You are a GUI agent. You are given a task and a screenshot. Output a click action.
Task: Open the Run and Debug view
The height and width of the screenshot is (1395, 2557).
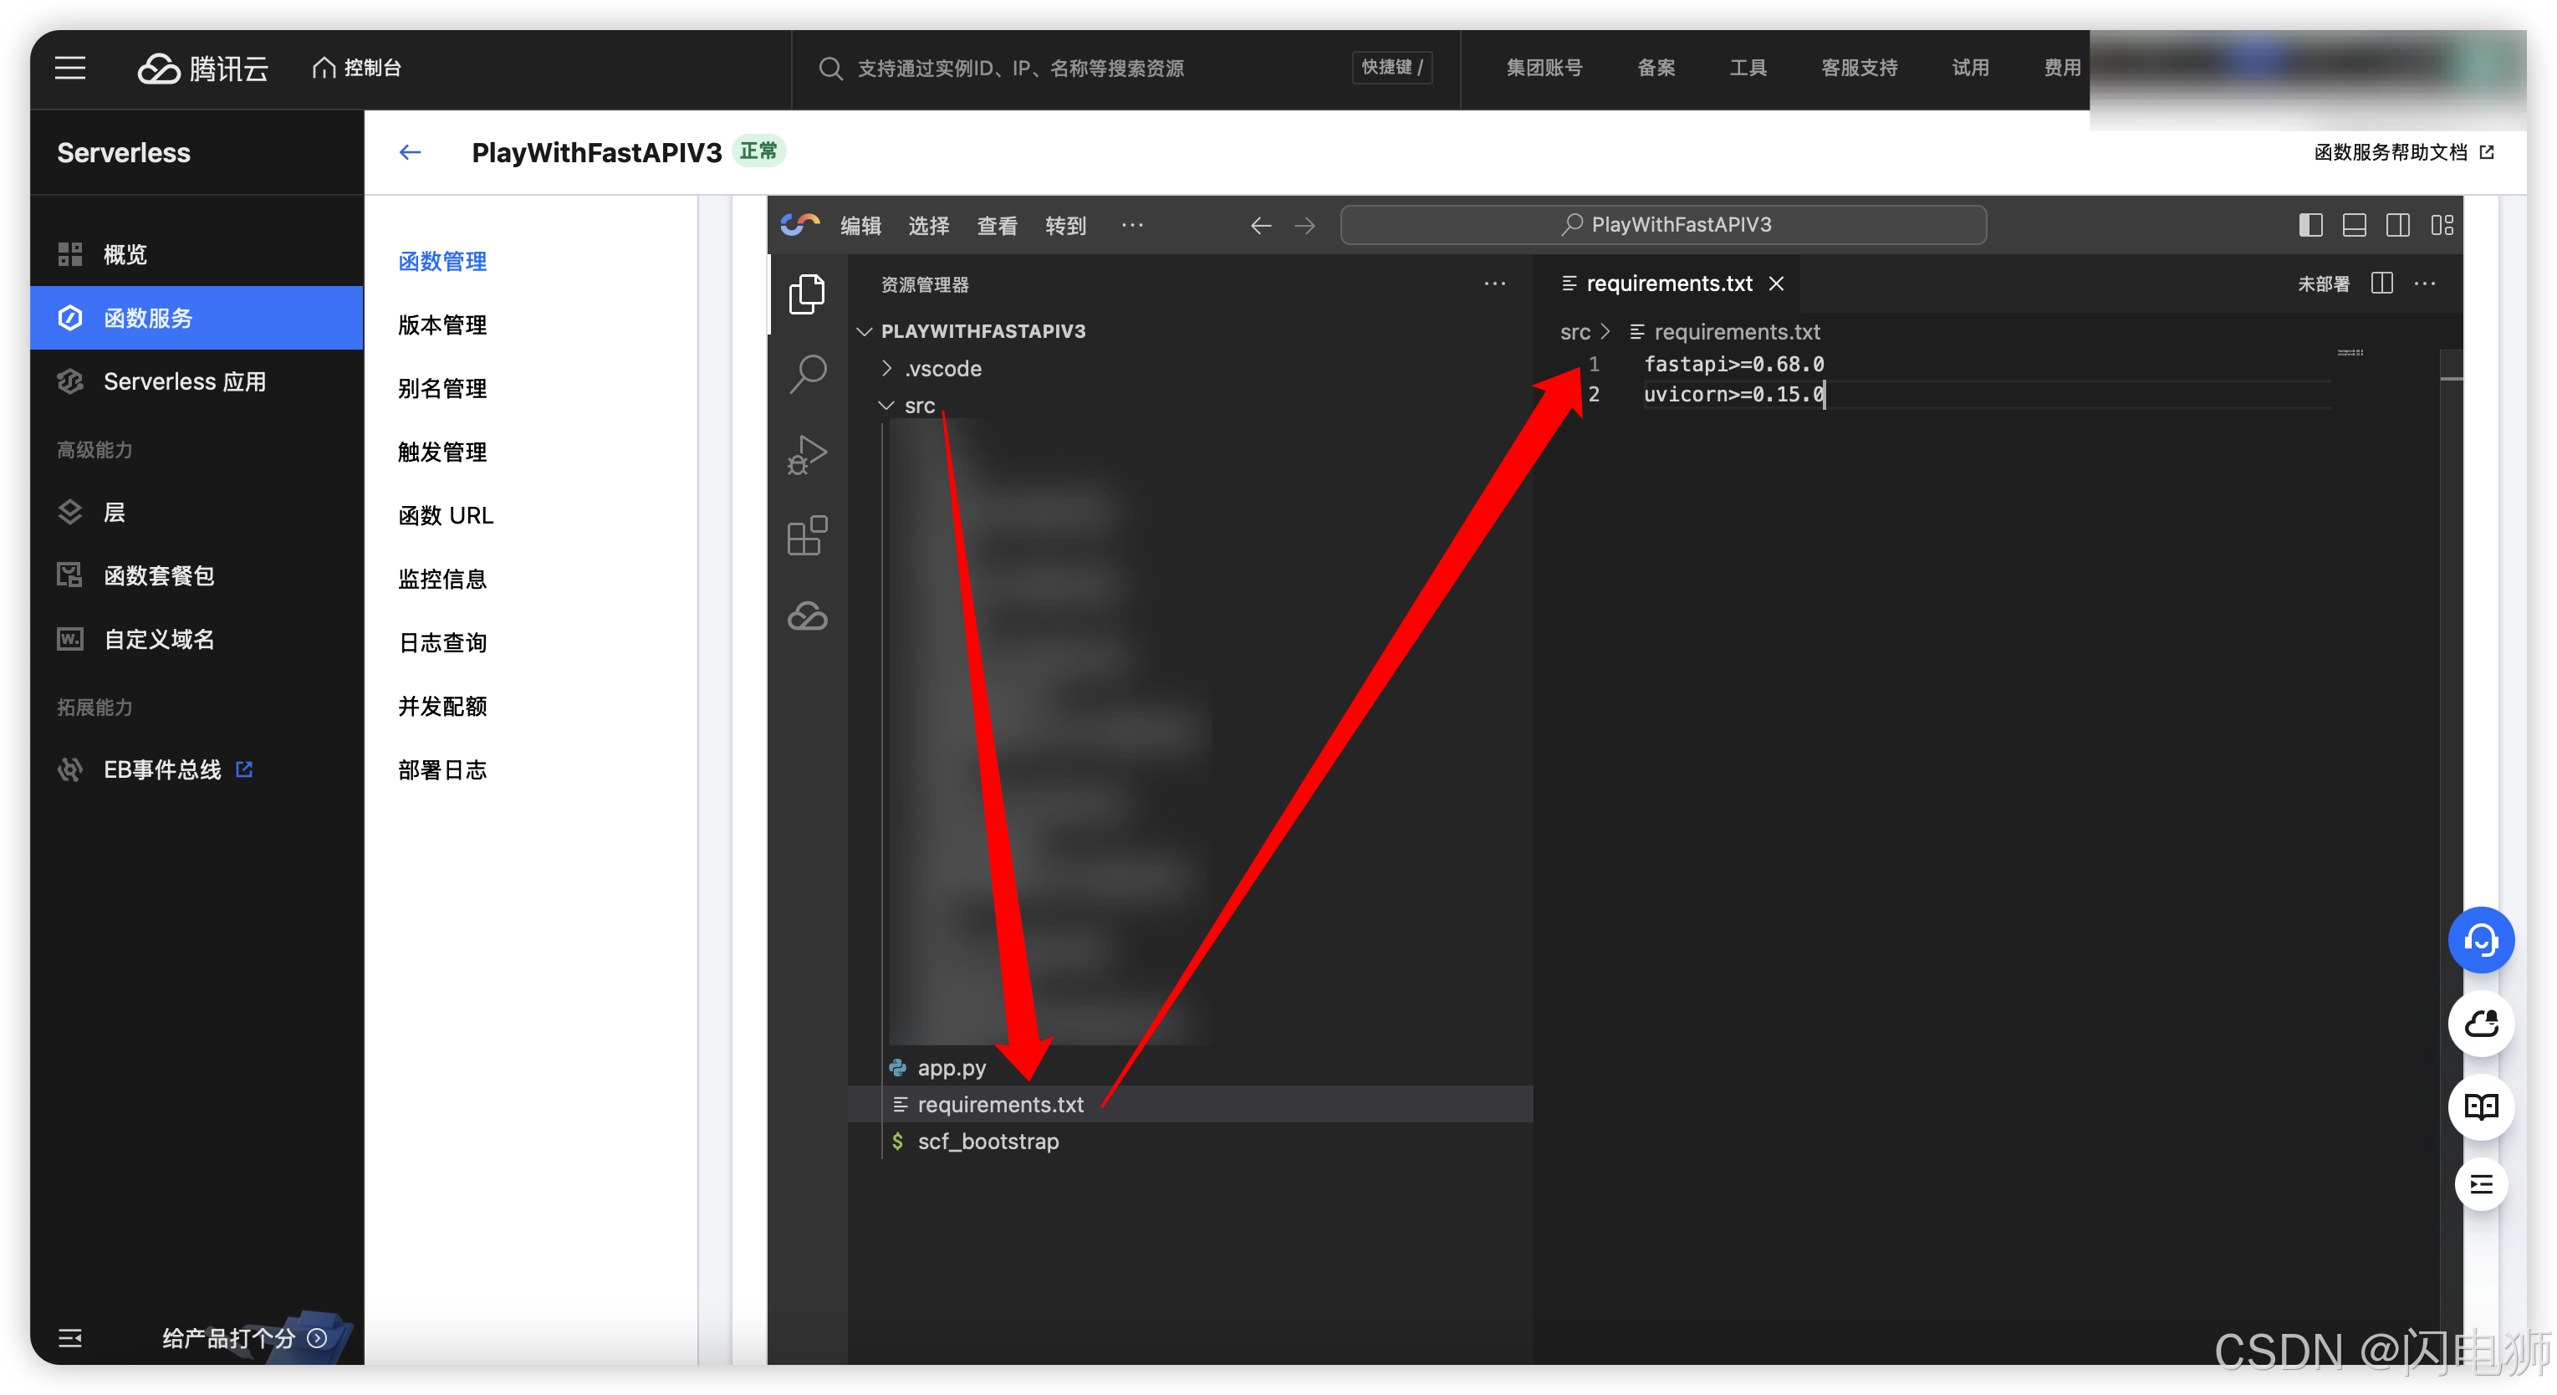click(807, 455)
